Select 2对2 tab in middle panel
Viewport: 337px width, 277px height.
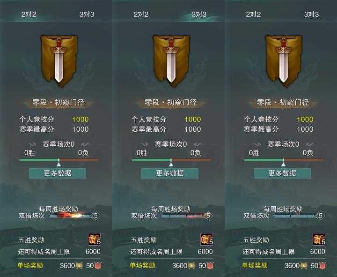coord(141,15)
